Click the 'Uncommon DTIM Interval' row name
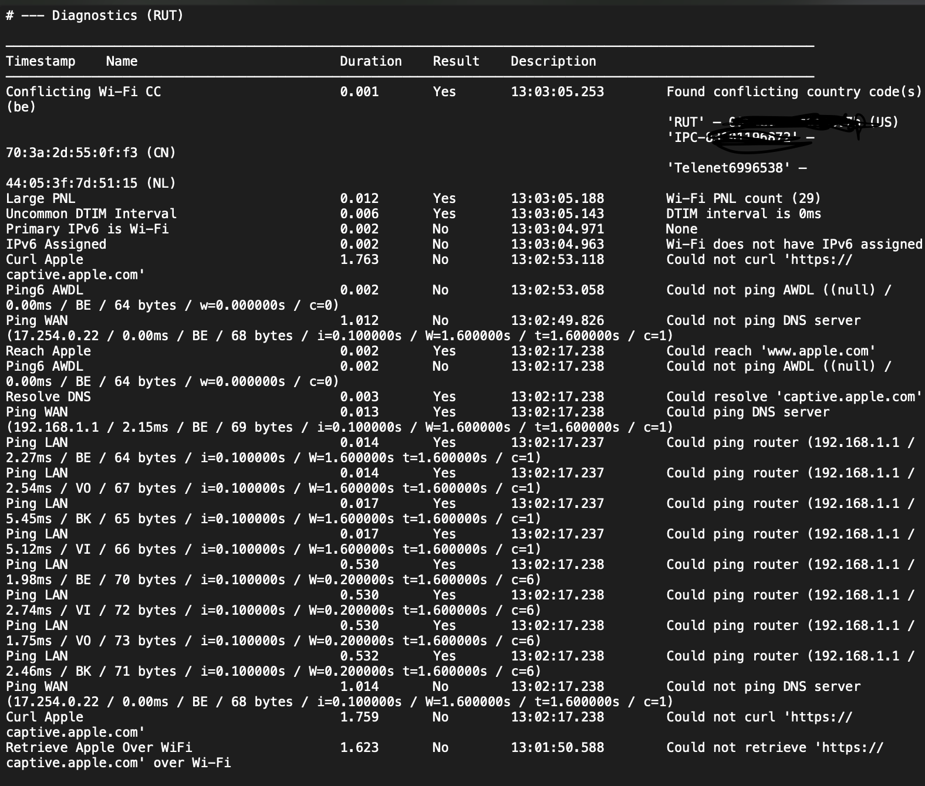The image size is (925, 786). pyautogui.click(x=91, y=214)
